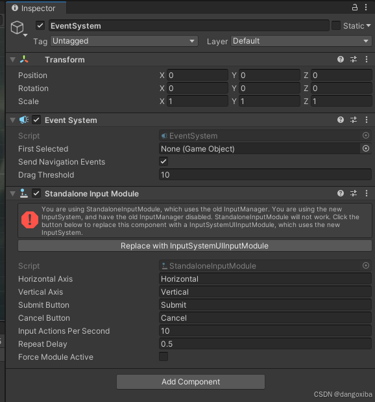Image resolution: width=375 pixels, height=402 pixels.
Task: Click the Position label
Action: coord(32,75)
